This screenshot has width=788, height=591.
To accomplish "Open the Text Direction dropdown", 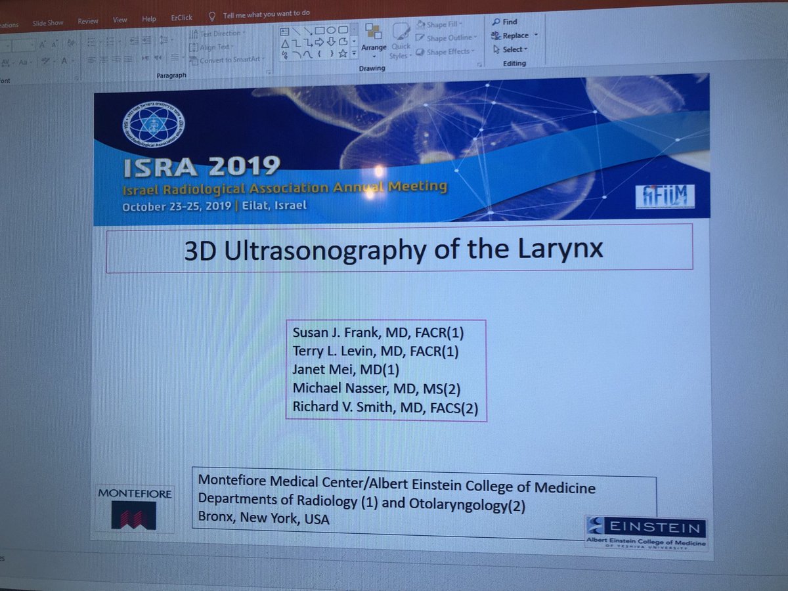I will (x=217, y=33).
